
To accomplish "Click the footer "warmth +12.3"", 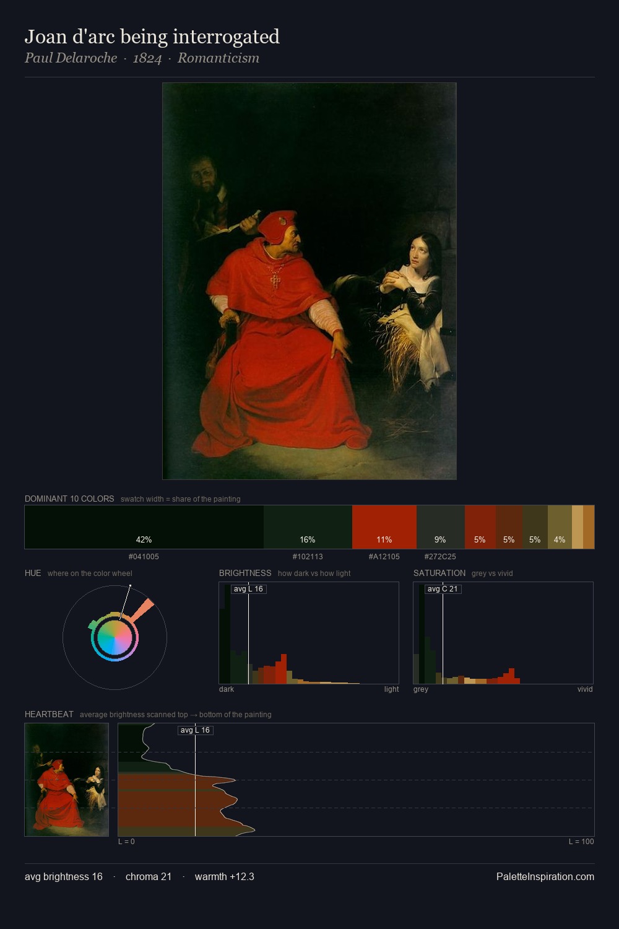I will (x=225, y=876).
